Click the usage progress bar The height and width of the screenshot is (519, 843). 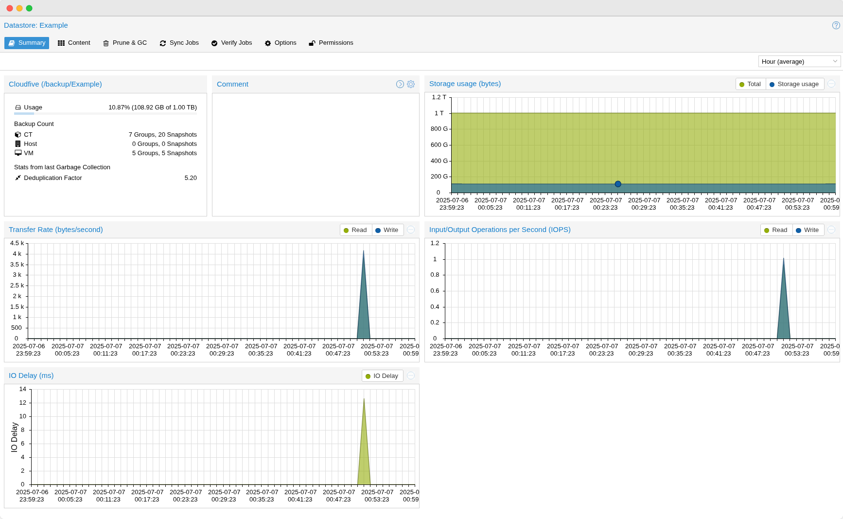point(105,114)
